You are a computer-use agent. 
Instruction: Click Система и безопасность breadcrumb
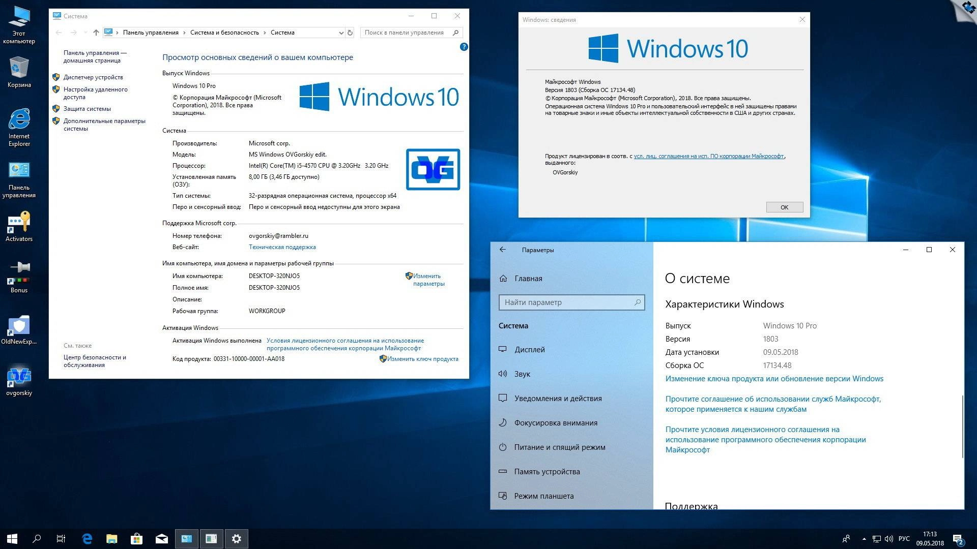tap(224, 33)
